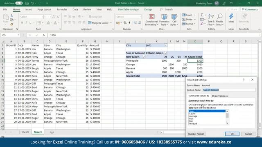Open Cell Styles gallery
The height and width of the screenshot is (147, 262).
[x=174, y=20]
